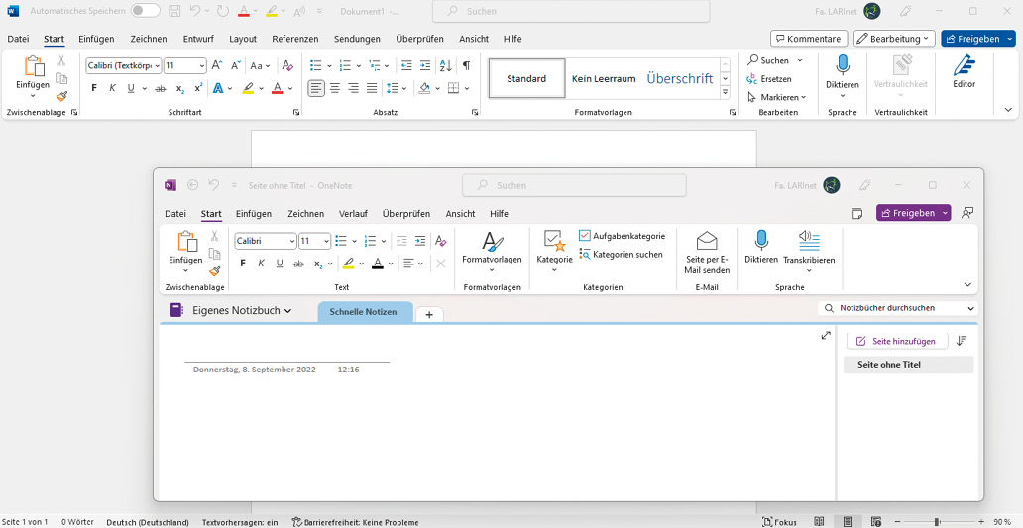Click Kategorien suchen in OneNote

(x=622, y=255)
